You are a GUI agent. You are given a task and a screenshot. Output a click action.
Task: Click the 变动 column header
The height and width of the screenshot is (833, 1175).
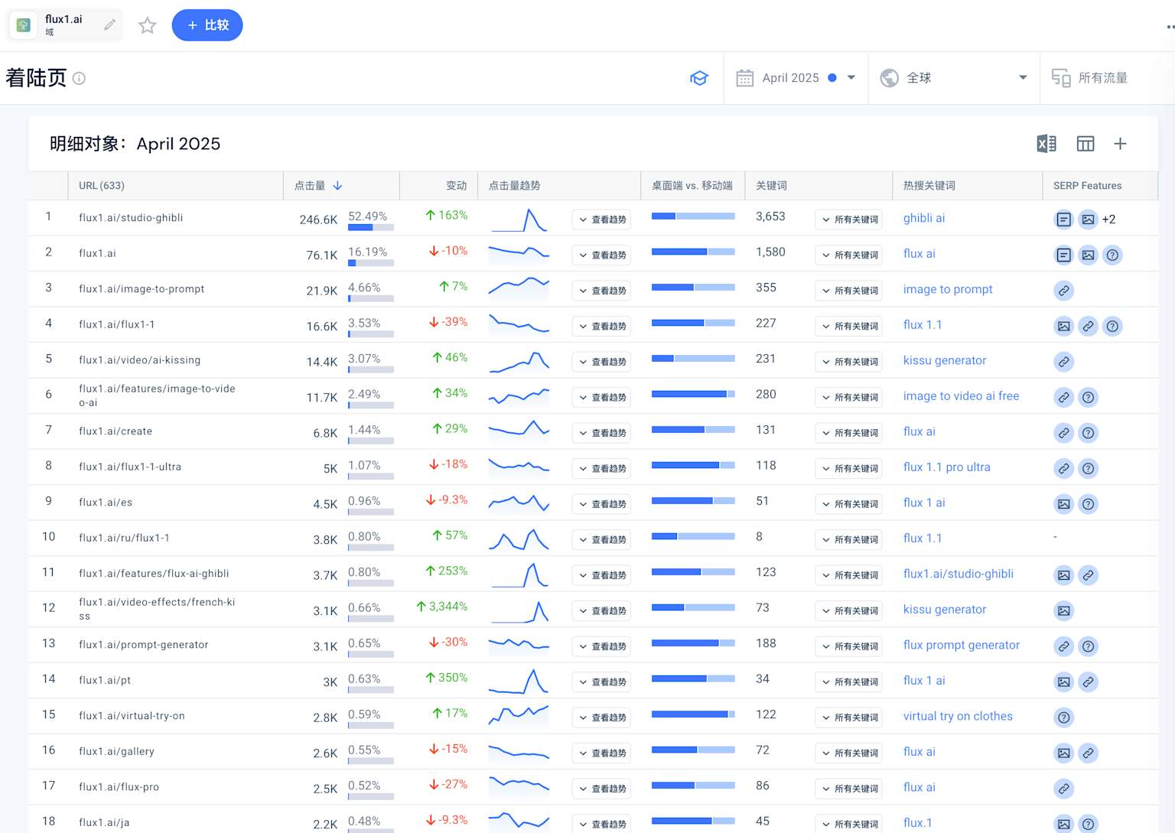tap(457, 186)
